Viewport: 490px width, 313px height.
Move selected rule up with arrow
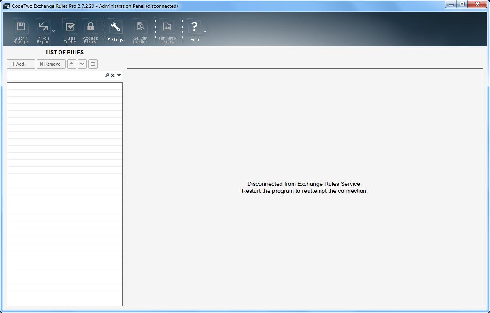tap(72, 64)
